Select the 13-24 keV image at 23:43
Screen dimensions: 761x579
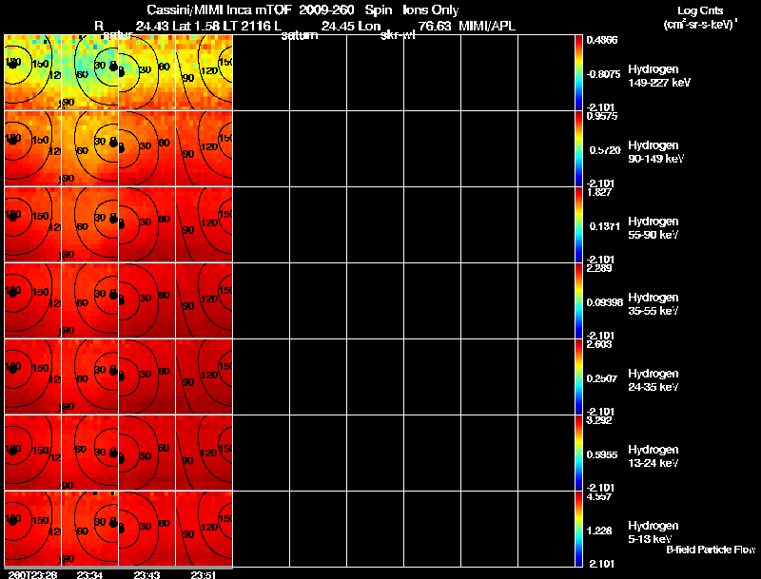[x=146, y=453]
